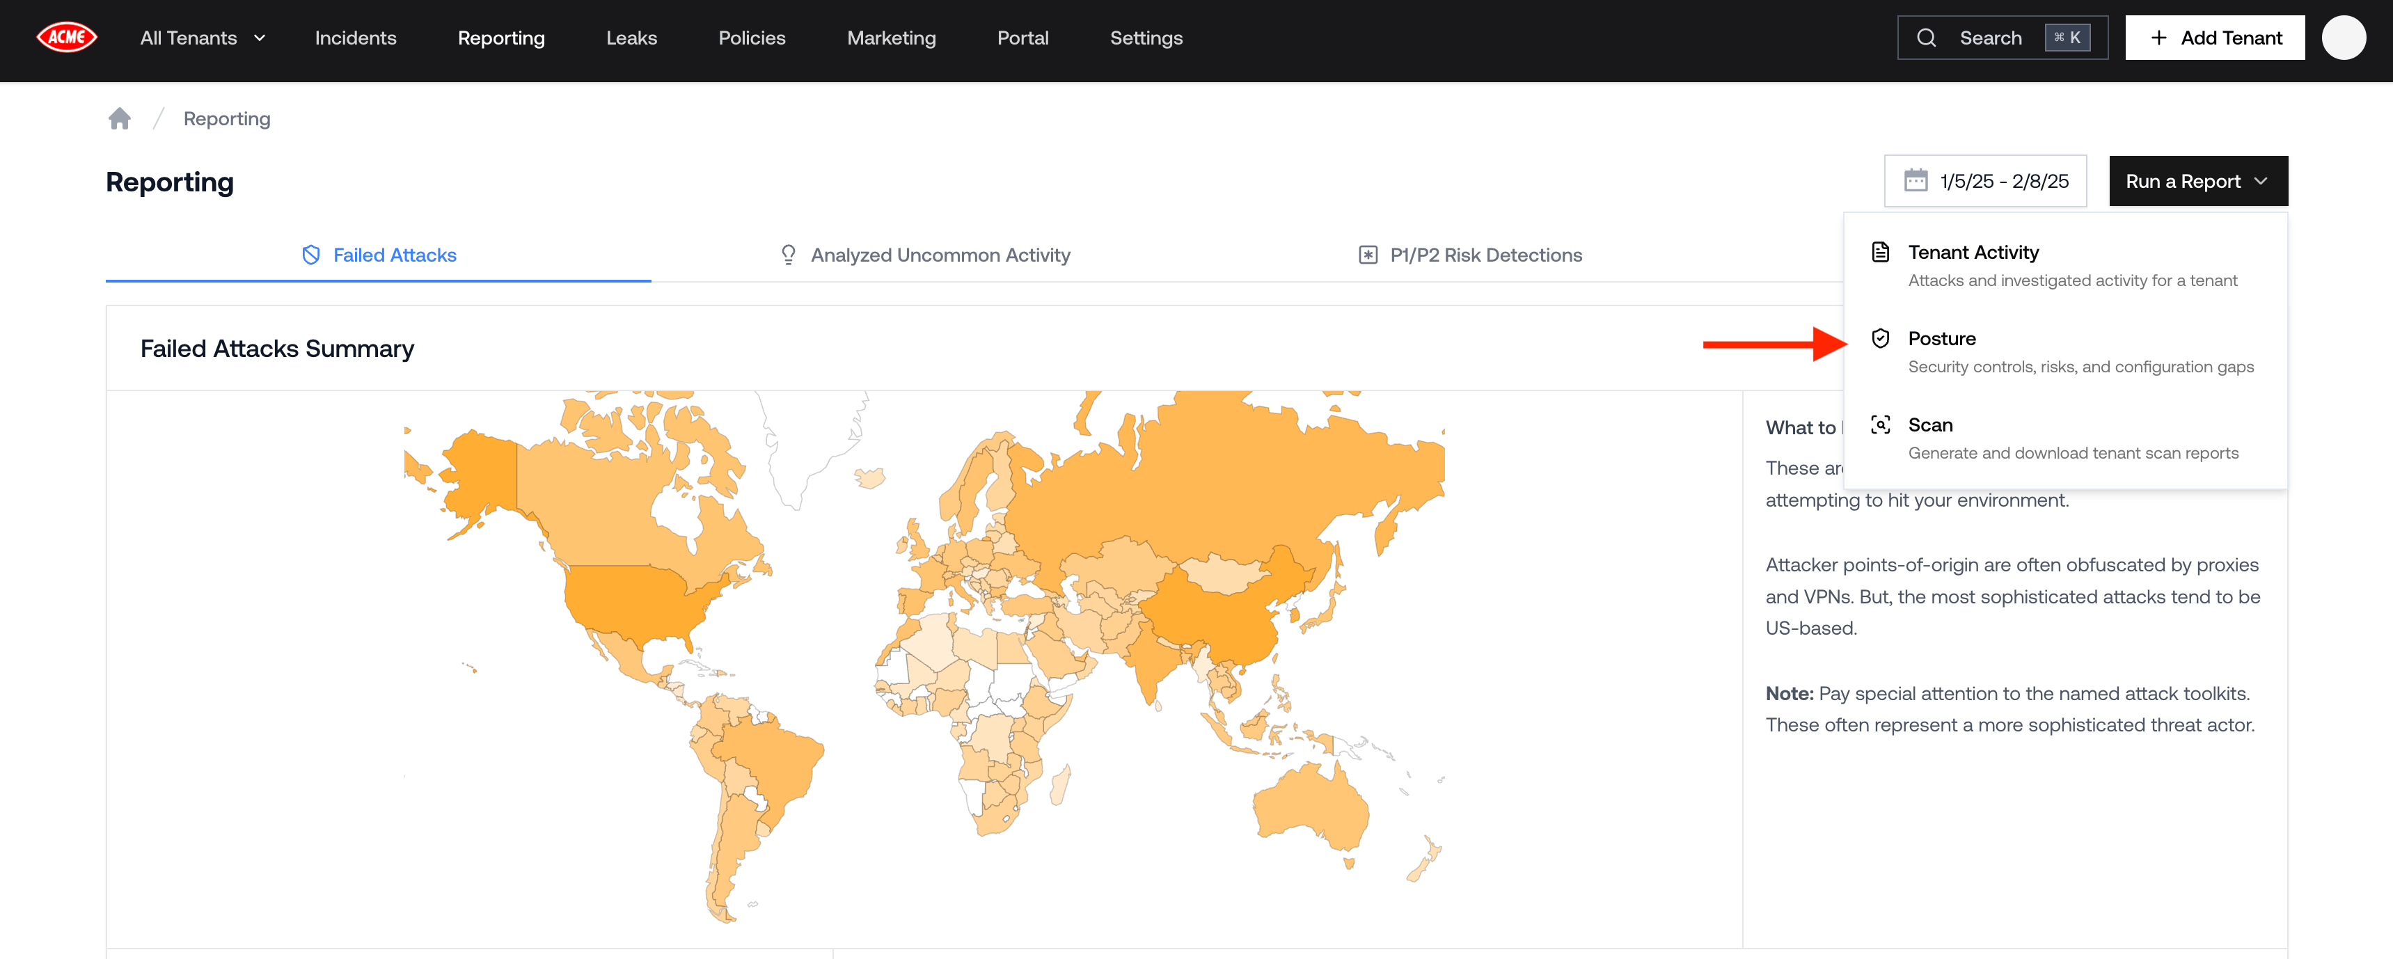Click the home breadcrumb icon
The width and height of the screenshot is (2393, 959).
(x=119, y=118)
